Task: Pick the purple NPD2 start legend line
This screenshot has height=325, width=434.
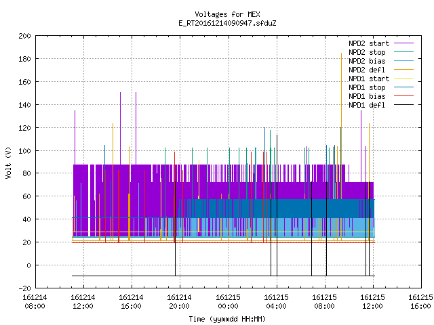Action: click(403, 43)
